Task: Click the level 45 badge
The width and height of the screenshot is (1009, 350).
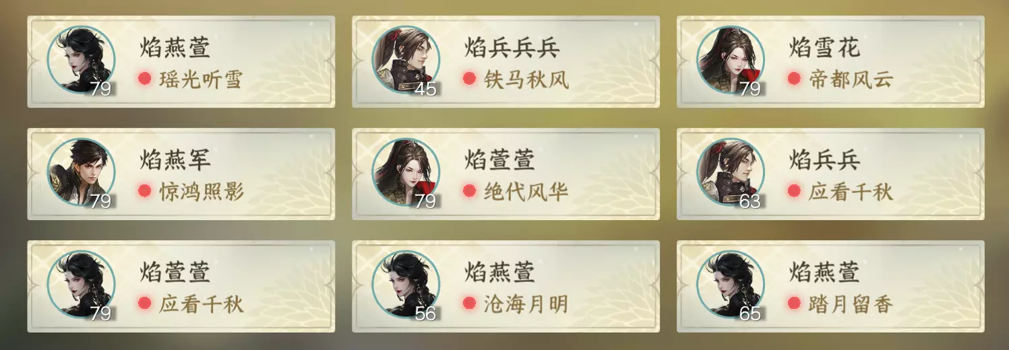Action: pos(426,88)
